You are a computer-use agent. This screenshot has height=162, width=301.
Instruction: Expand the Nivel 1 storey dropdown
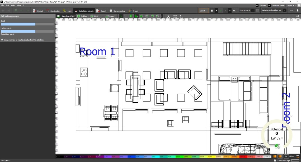[101, 16]
